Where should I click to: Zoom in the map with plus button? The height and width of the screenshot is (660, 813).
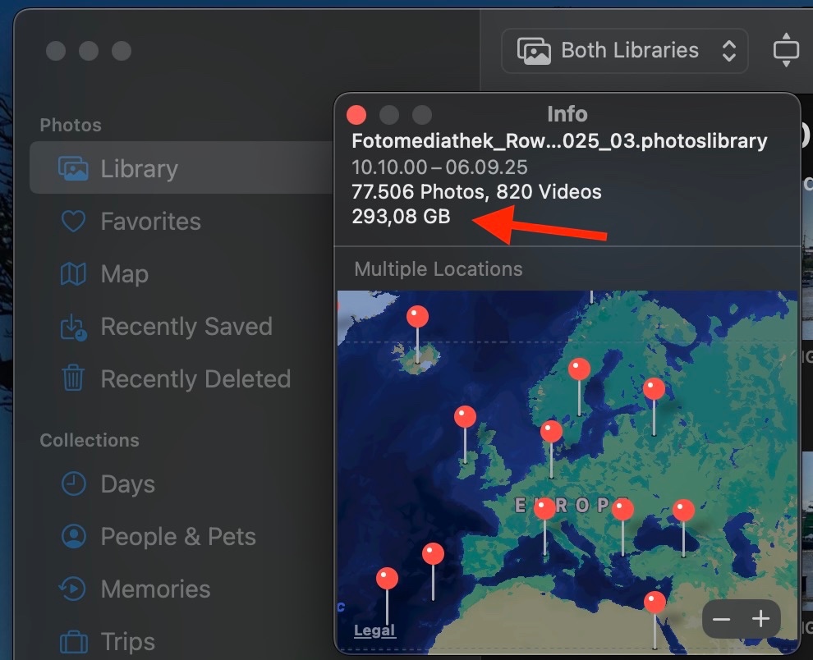tap(760, 619)
